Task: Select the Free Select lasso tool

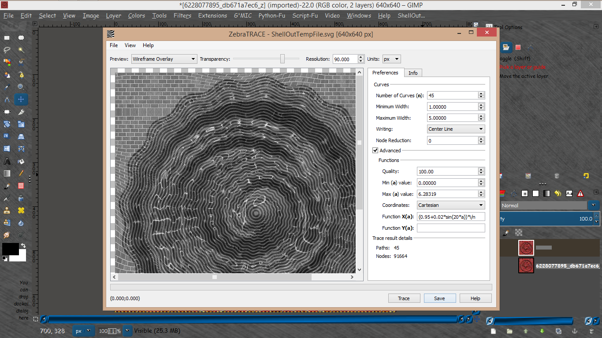Action: (7, 50)
